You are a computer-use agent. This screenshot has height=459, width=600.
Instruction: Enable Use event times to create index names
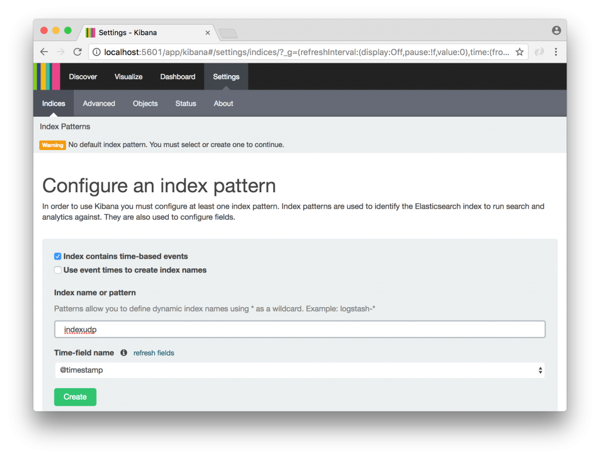coord(58,270)
